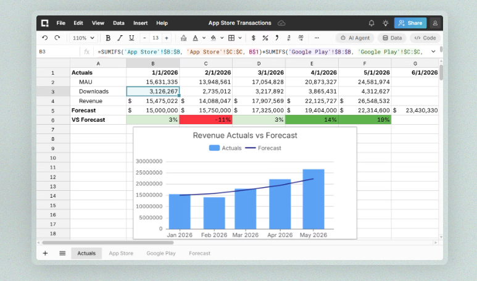Image resolution: width=477 pixels, height=281 pixels.
Task: Open more toolbar options ellipsis
Action: (x=317, y=38)
